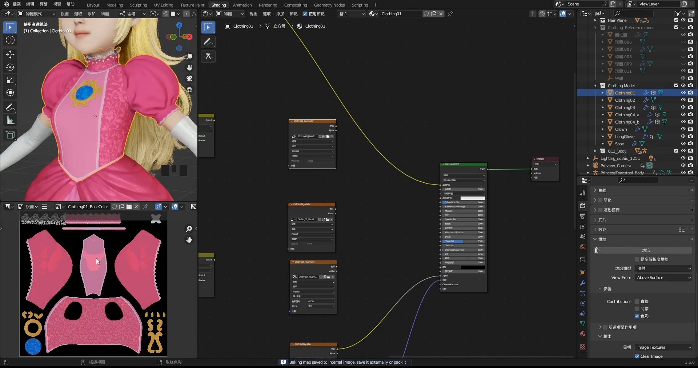This screenshot has width=698, height=368.
Task: Click the viewport pan hand icon
Action: [189, 68]
